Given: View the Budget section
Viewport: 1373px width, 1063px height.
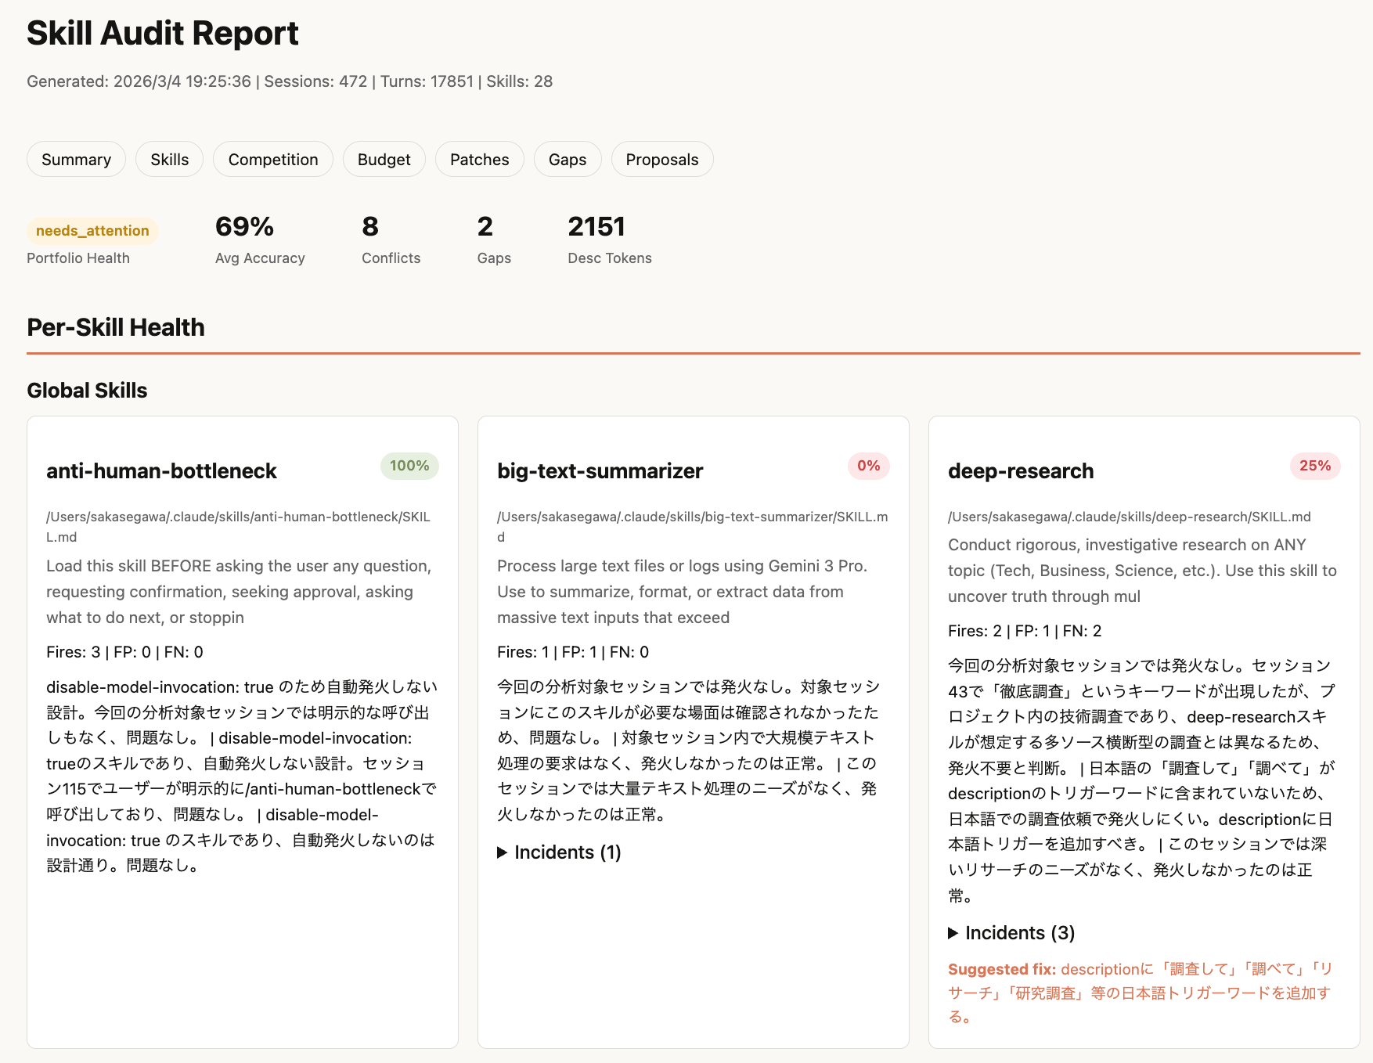Looking at the screenshot, I should tap(384, 159).
